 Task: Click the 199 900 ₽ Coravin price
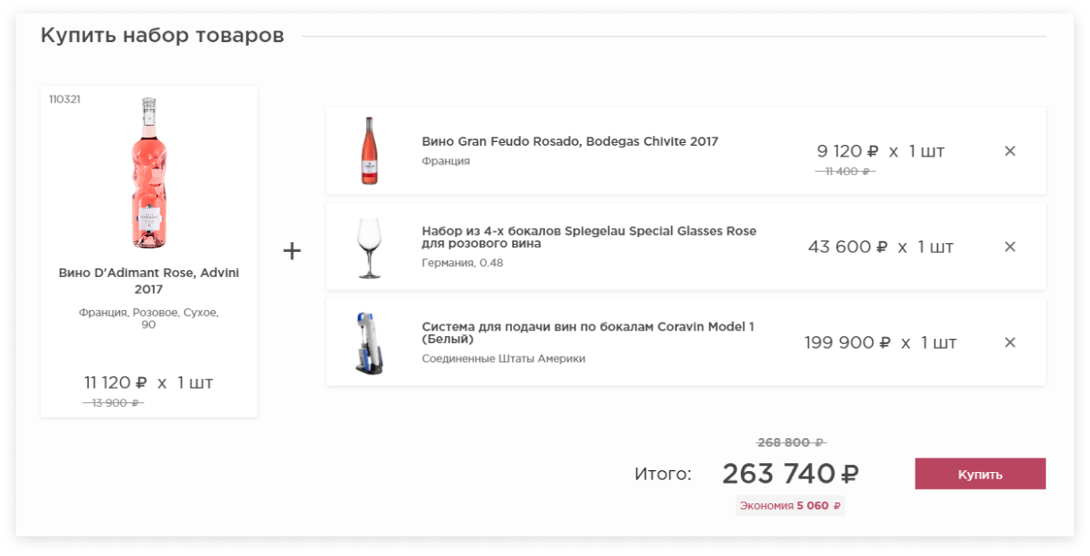(847, 342)
